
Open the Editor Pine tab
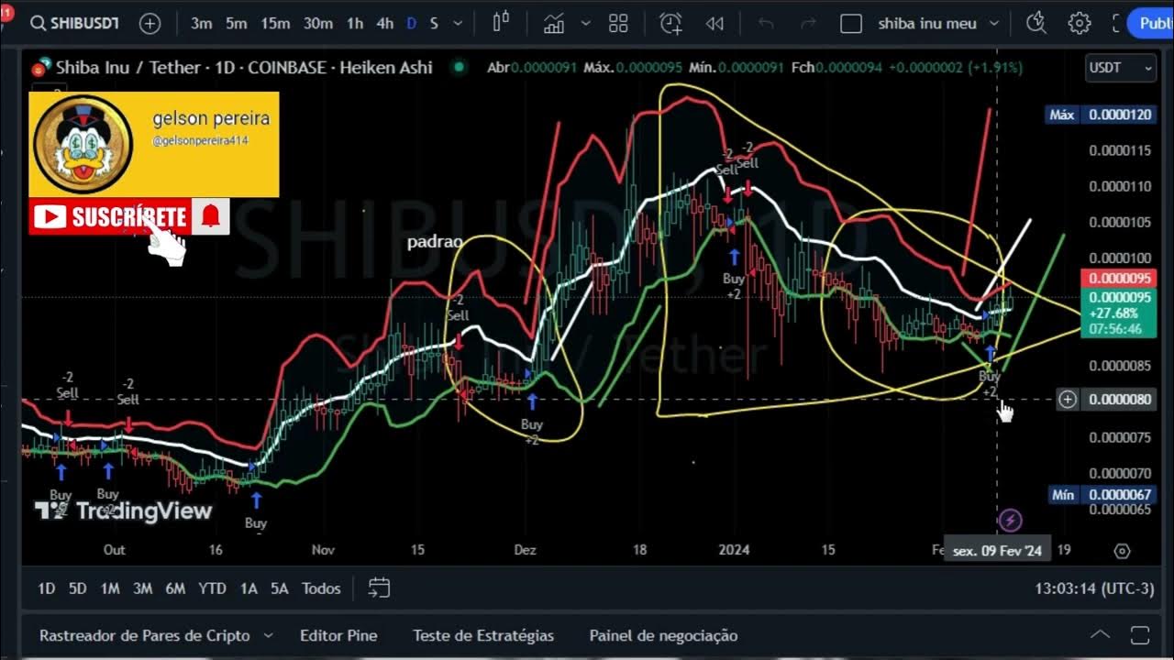pos(338,635)
